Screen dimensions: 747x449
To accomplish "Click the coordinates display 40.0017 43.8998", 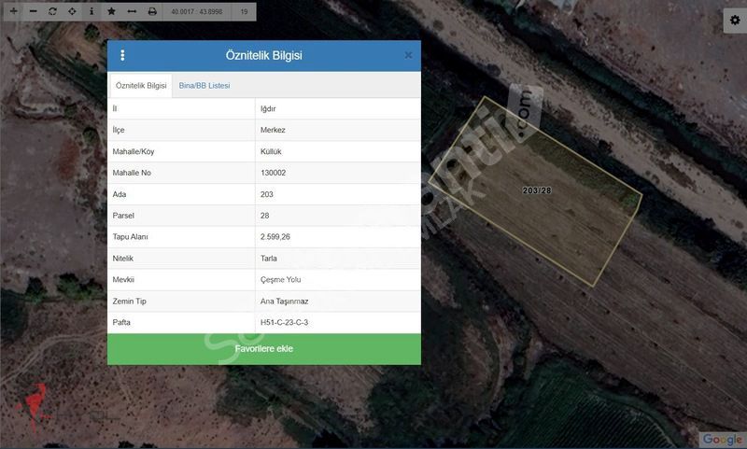I will pyautogui.click(x=197, y=11).
